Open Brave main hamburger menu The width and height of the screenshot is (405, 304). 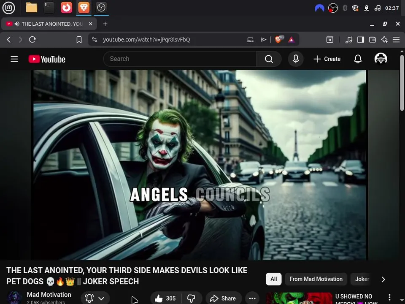pos(396,40)
